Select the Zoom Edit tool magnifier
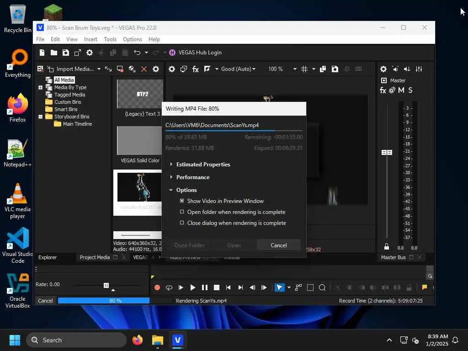Image resolution: width=468 pixels, height=351 pixels. 322,287
